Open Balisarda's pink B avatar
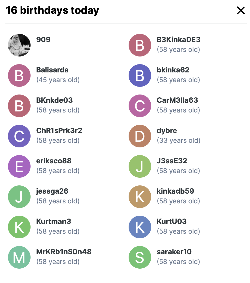250x283 pixels. coord(19,76)
